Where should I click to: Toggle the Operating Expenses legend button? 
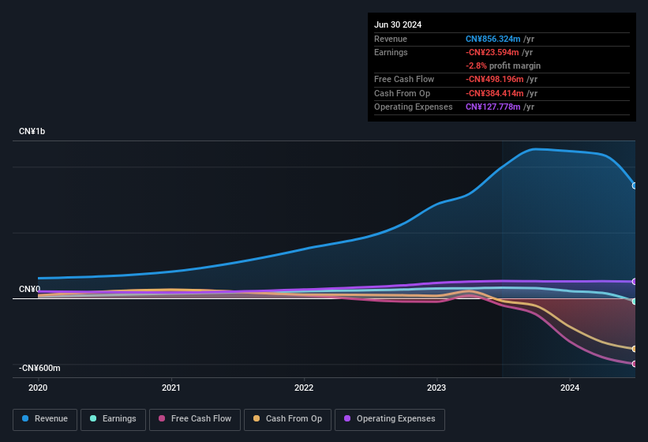[390, 419]
